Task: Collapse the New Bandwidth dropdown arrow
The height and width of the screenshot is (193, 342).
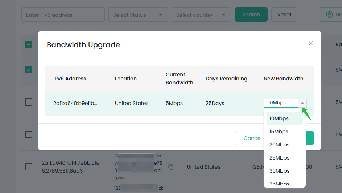Action: (x=302, y=103)
